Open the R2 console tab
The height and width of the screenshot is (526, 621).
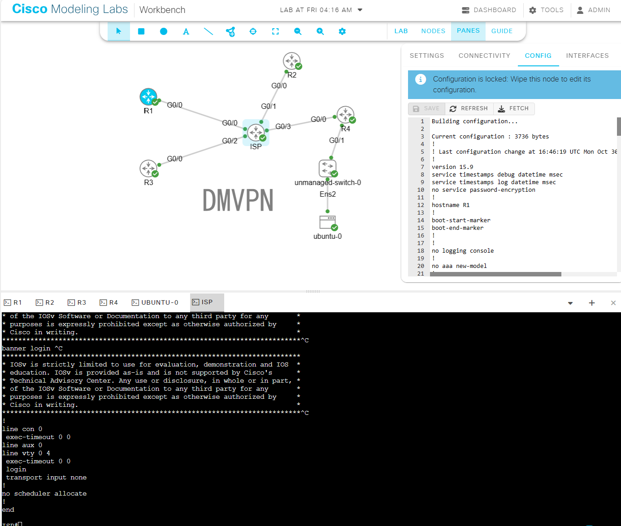tap(45, 302)
